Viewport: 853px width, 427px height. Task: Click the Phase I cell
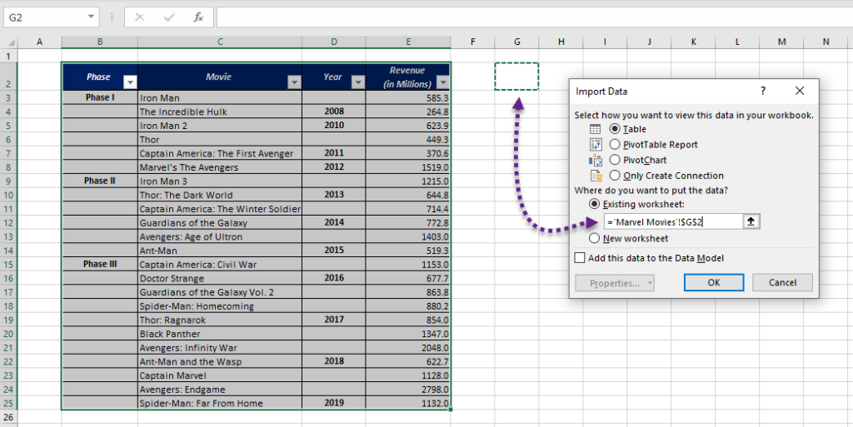pyautogui.click(x=100, y=97)
